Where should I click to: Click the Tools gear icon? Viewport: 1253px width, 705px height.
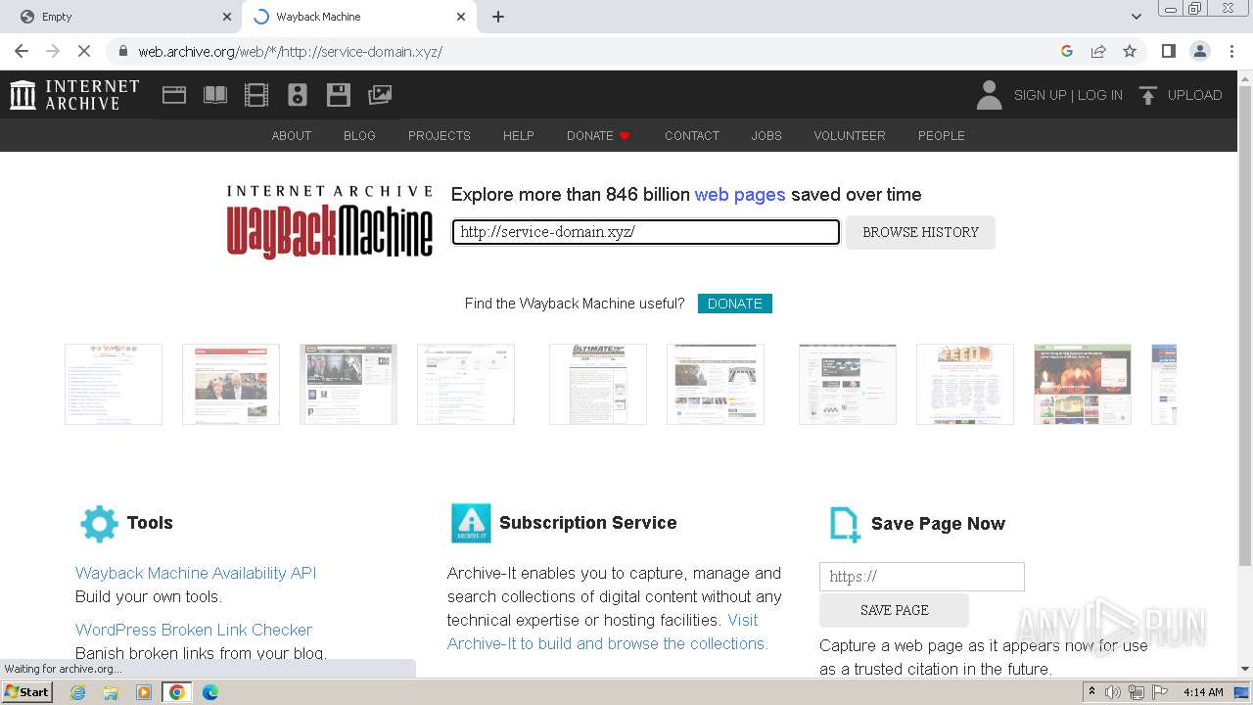pos(99,524)
